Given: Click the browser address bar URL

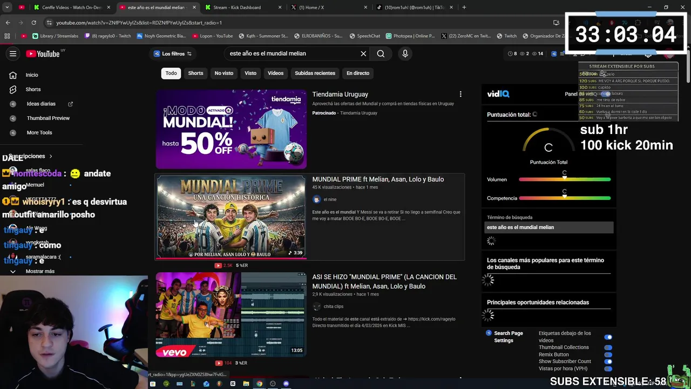Looking at the screenshot, I should tap(139, 23).
